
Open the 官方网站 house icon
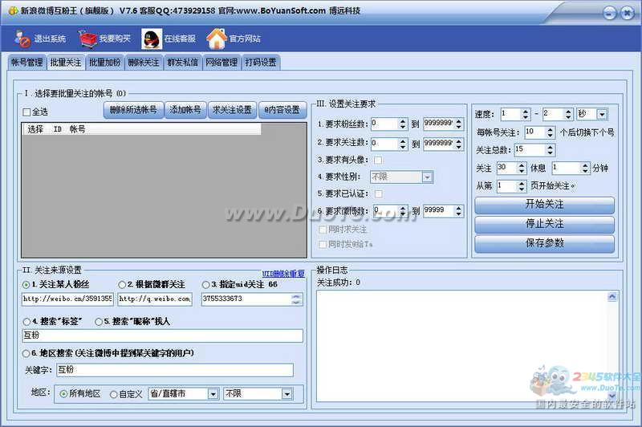coord(216,39)
